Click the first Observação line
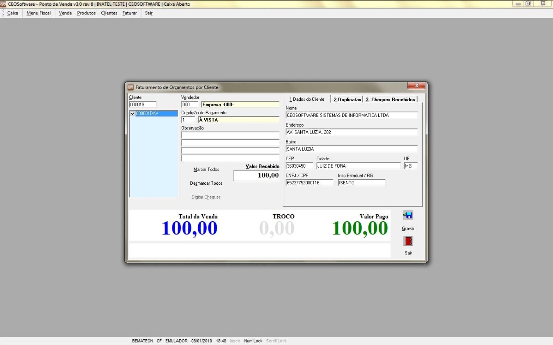Screen dimensions: 553x345 click(230, 135)
